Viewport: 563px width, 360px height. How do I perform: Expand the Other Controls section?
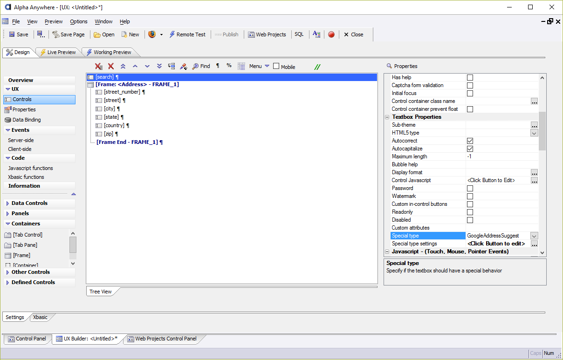pyautogui.click(x=7, y=272)
